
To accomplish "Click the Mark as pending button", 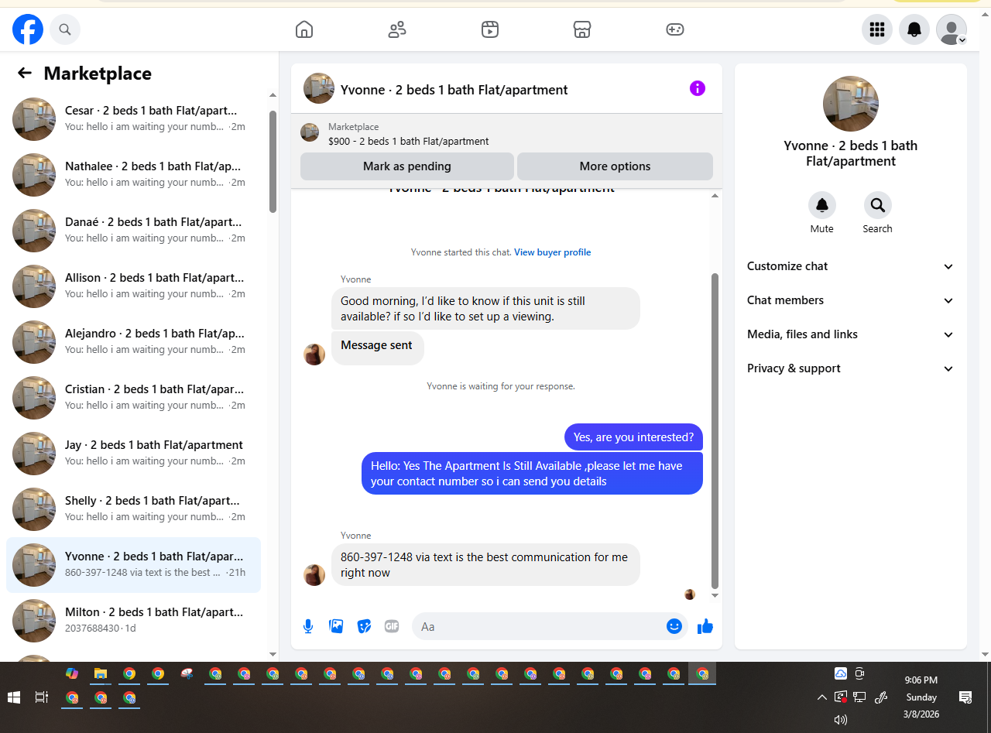I will 407,166.
